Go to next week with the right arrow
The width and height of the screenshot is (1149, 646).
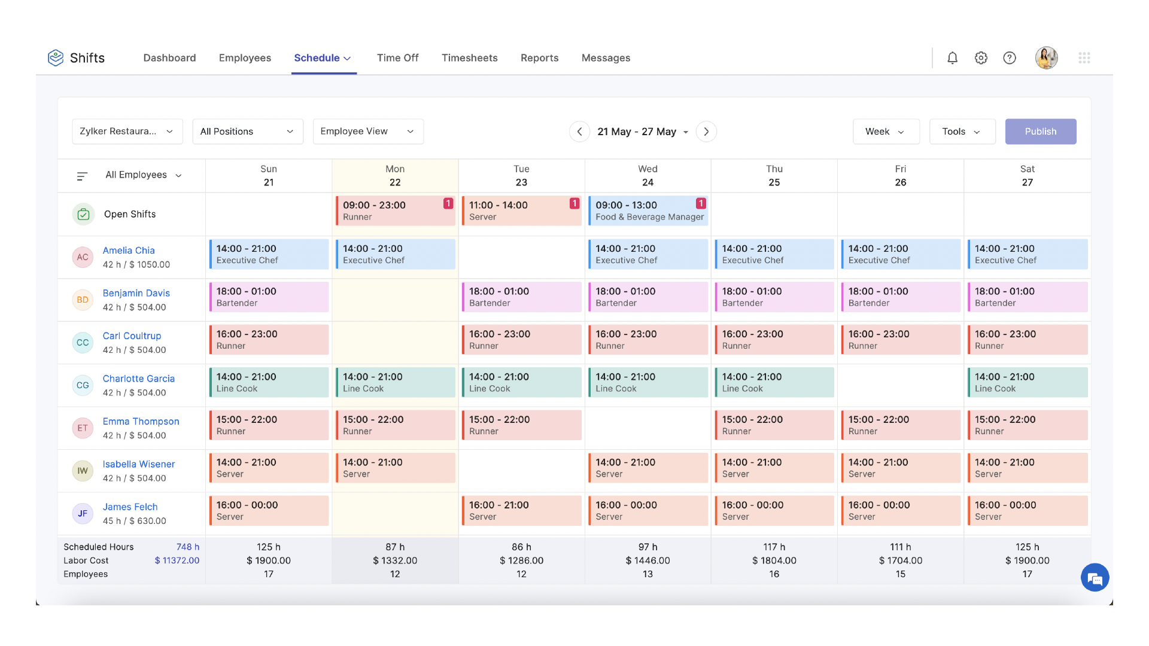point(706,132)
